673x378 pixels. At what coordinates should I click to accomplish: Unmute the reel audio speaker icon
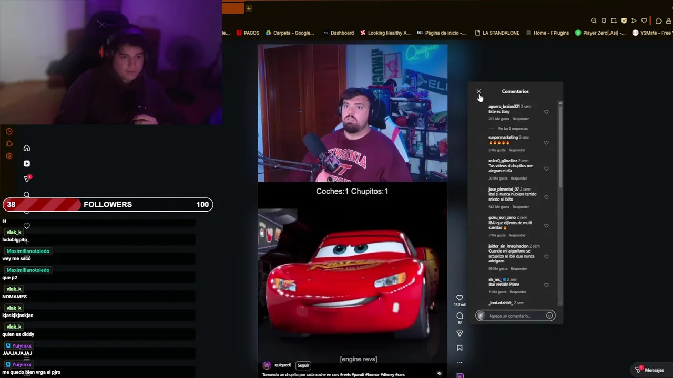(440, 373)
